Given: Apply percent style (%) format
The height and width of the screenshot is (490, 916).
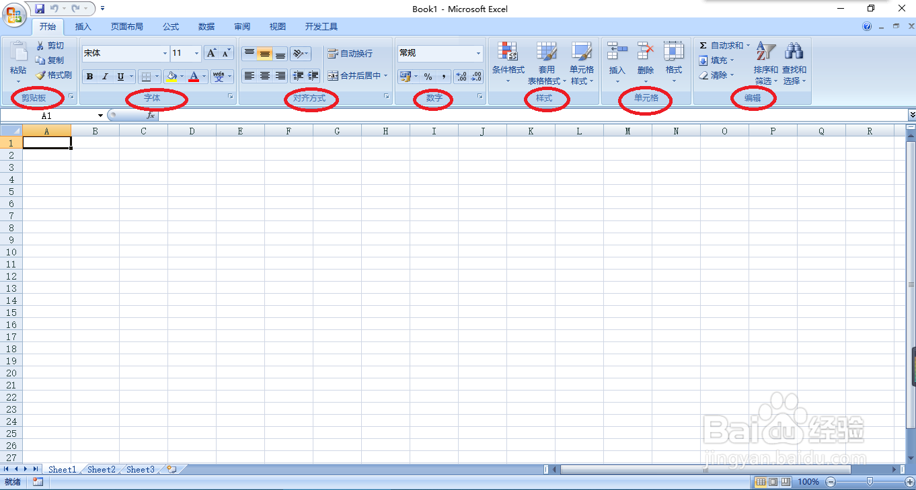Looking at the screenshot, I should (428, 77).
